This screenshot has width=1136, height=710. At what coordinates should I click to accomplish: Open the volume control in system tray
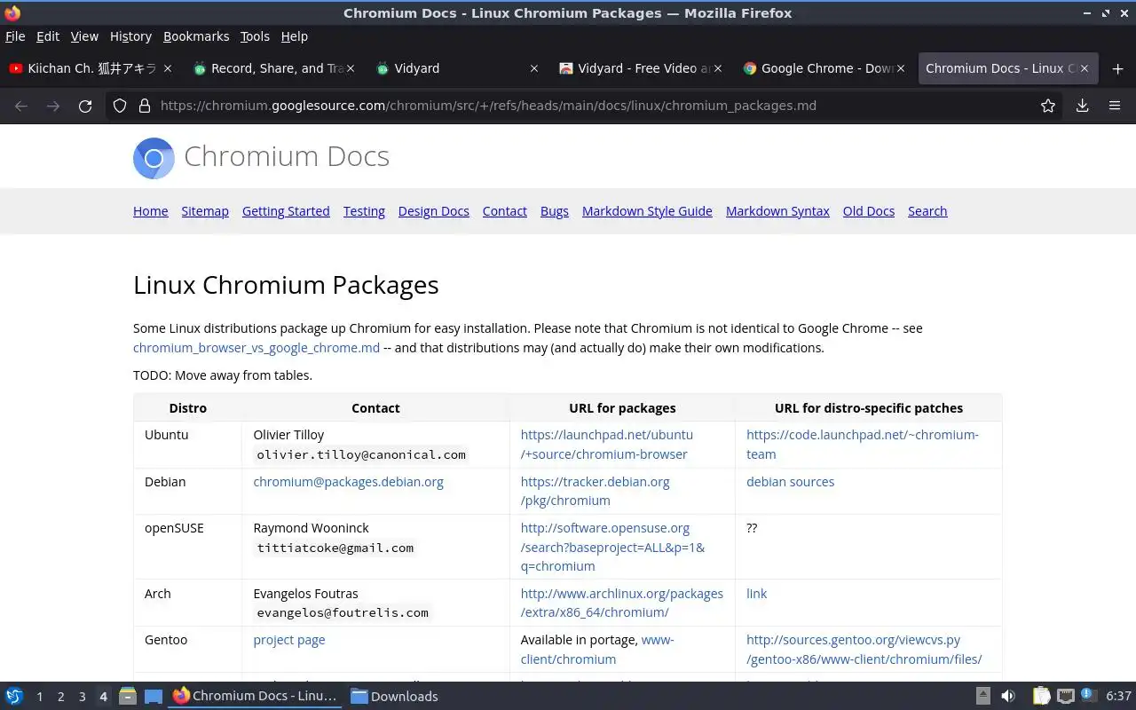(x=1008, y=697)
